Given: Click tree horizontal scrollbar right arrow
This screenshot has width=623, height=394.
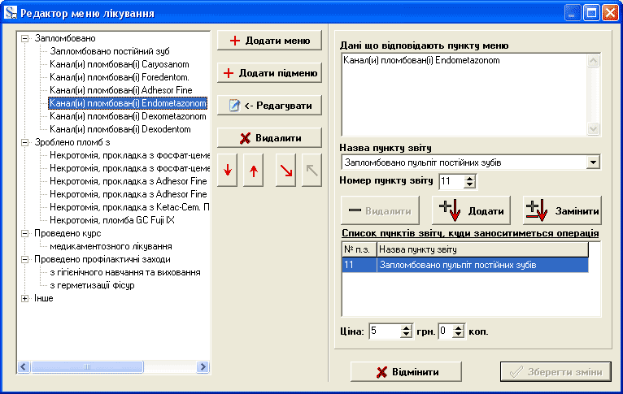Looking at the screenshot, I should click(x=203, y=366).
